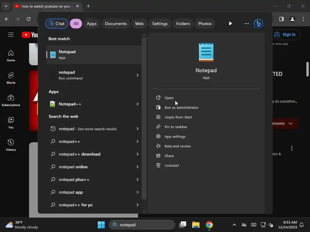
Task: Select the All search filter
Action: (76, 24)
